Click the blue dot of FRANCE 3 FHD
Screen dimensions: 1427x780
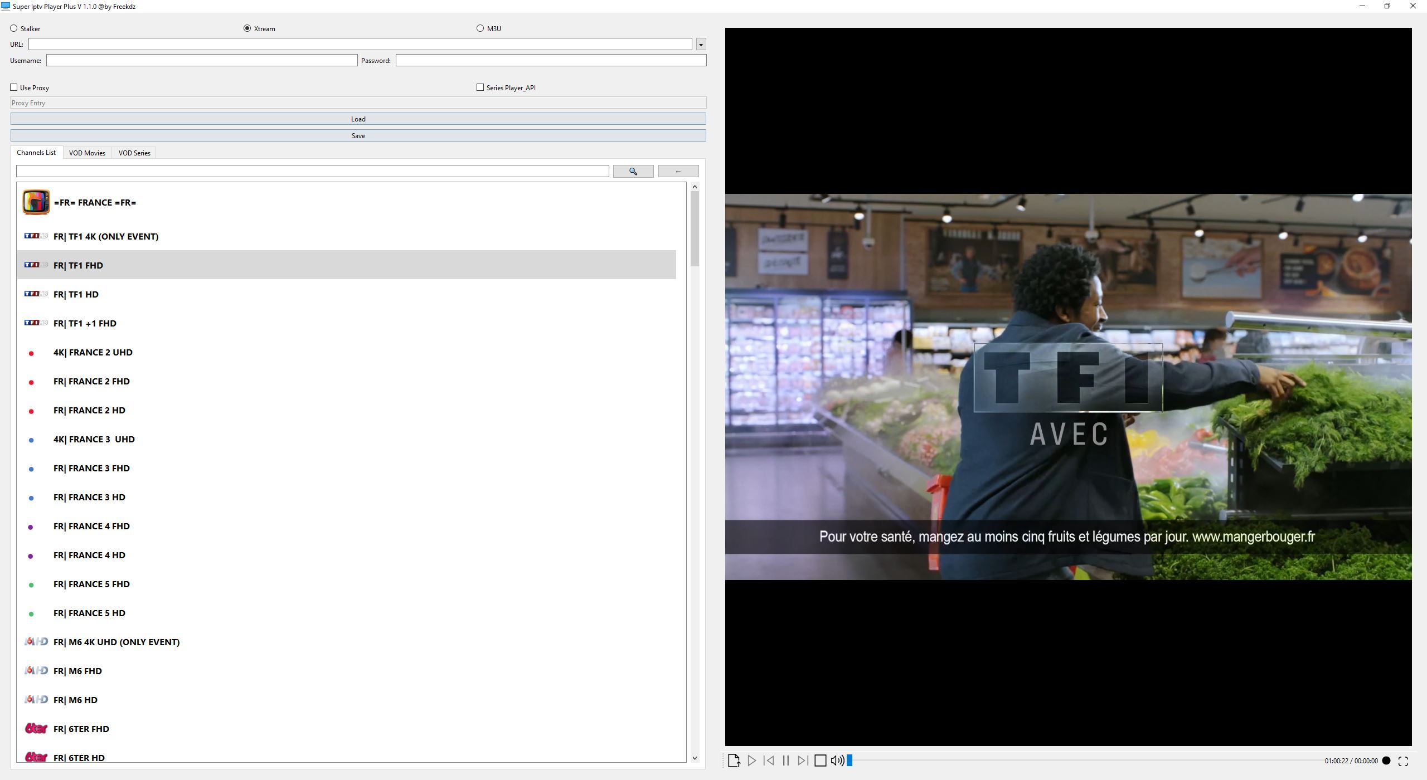31,469
